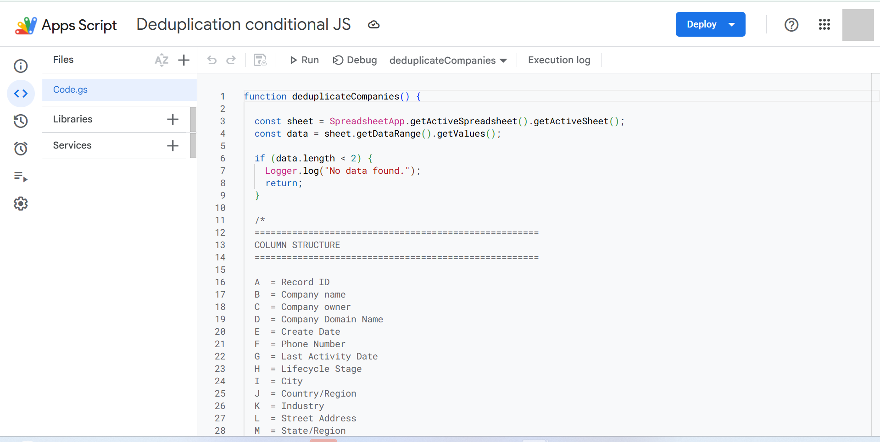The height and width of the screenshot is (442, 880).
Task: Open the Triggers alarm-clock icon
Action: 21,149
